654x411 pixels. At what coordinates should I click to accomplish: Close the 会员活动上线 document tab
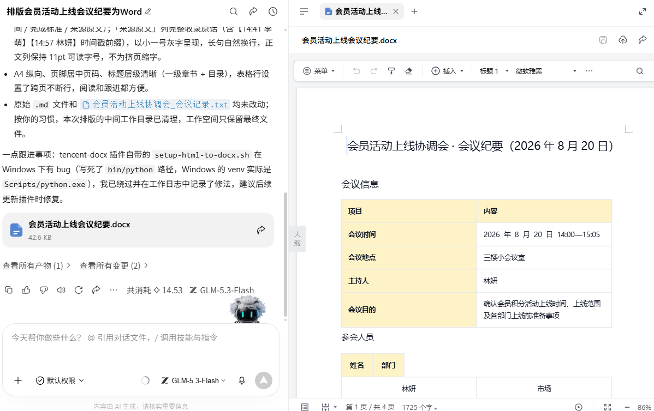396,11
